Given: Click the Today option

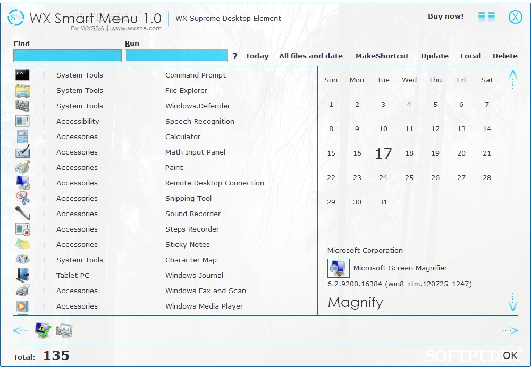Looking at the screenshot, I should [x=257, y=56].
